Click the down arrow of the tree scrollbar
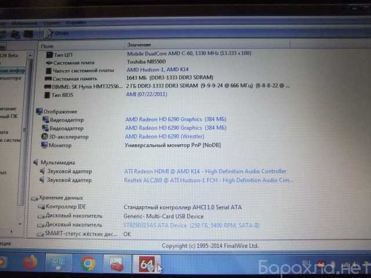 [20, 224]
